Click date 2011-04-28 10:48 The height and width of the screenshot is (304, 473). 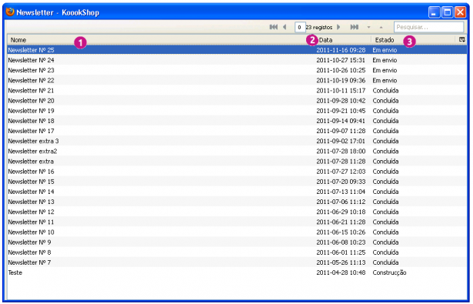pyautogui.click(x=341, y=272)
